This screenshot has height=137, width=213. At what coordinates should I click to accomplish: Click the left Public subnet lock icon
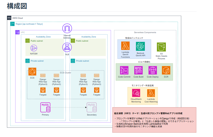27,41
